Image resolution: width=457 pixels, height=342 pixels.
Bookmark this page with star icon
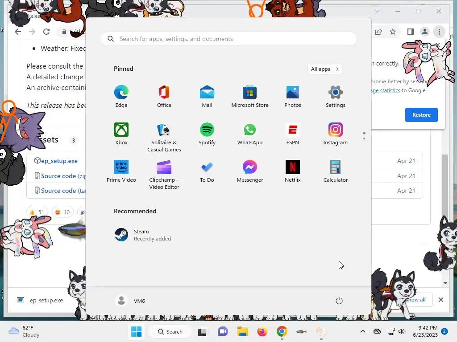point(393,32)
